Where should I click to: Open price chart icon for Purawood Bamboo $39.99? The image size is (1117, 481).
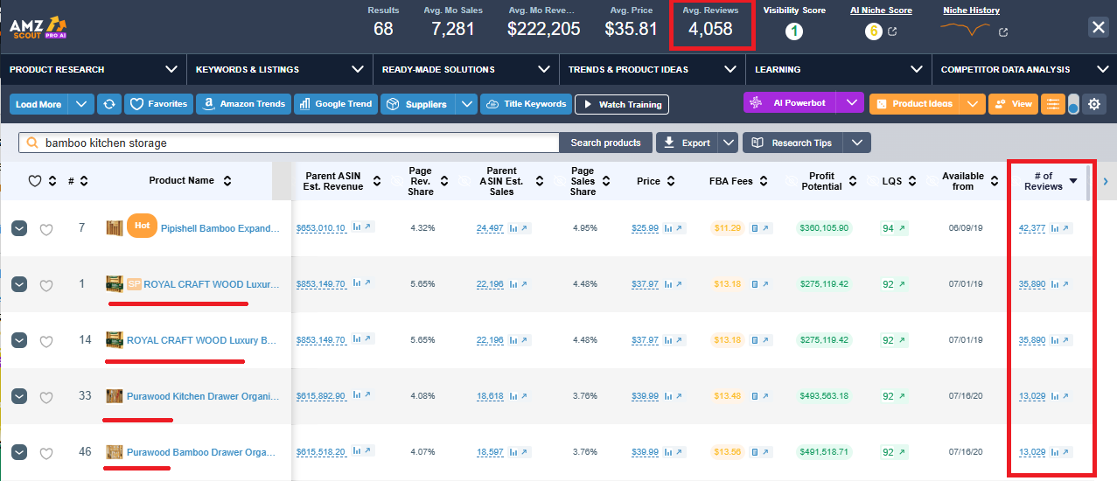[668, 451]
